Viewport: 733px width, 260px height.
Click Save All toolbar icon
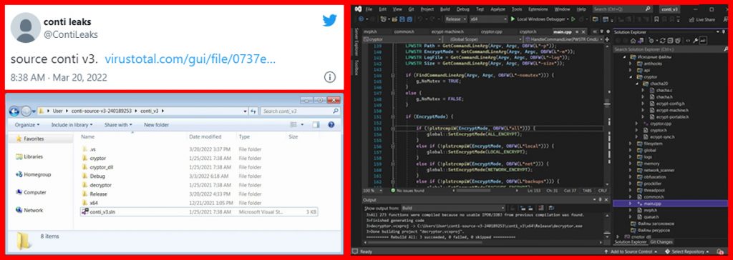(x=409, y=19)
